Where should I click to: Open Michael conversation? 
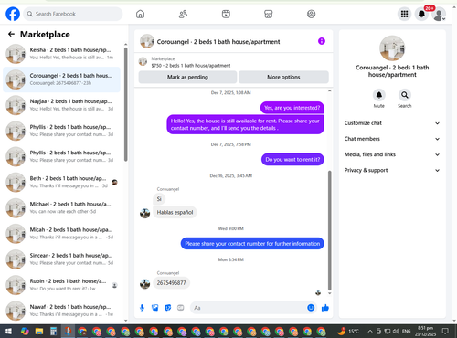click(62, 208)
